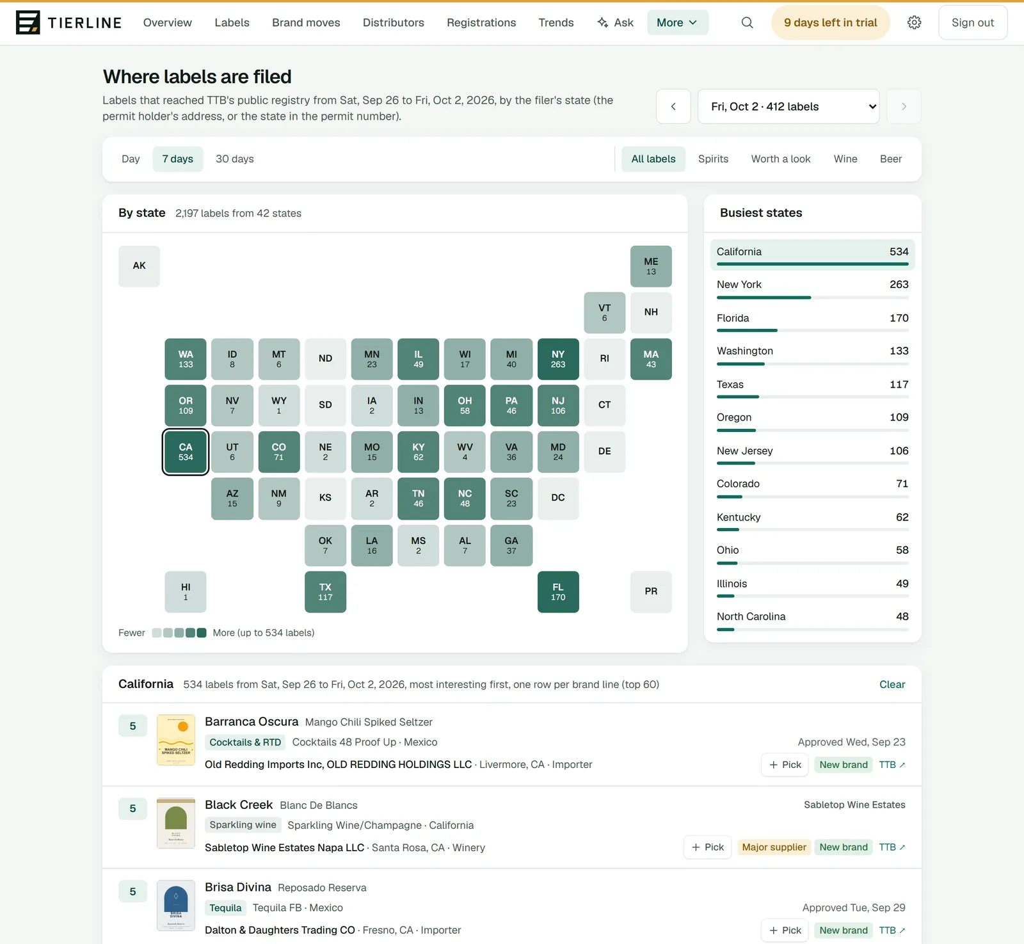Open TTB external link for Brisa Divina
This screenshot has width=1024, height=944.
(892, 931)
